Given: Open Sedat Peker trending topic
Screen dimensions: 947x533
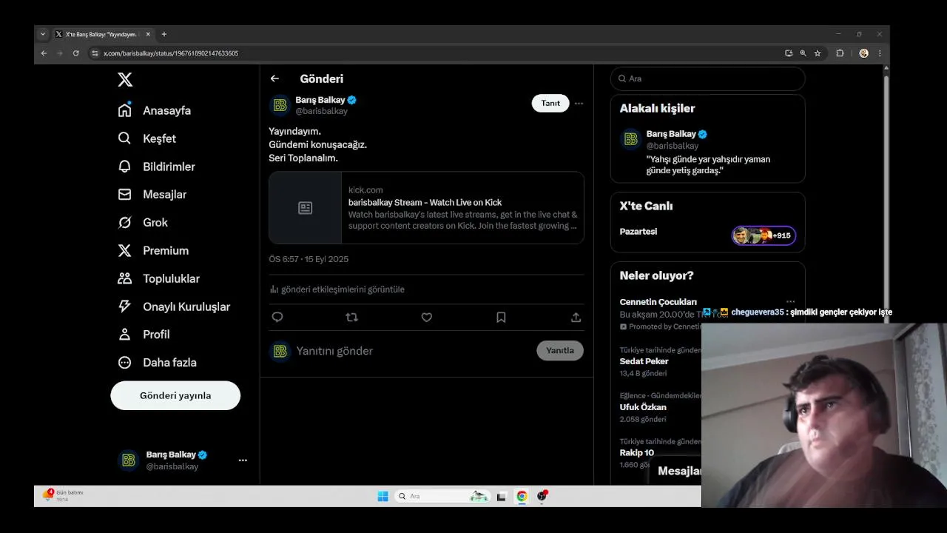Looking at the screenshot, I should coord(644,361).
